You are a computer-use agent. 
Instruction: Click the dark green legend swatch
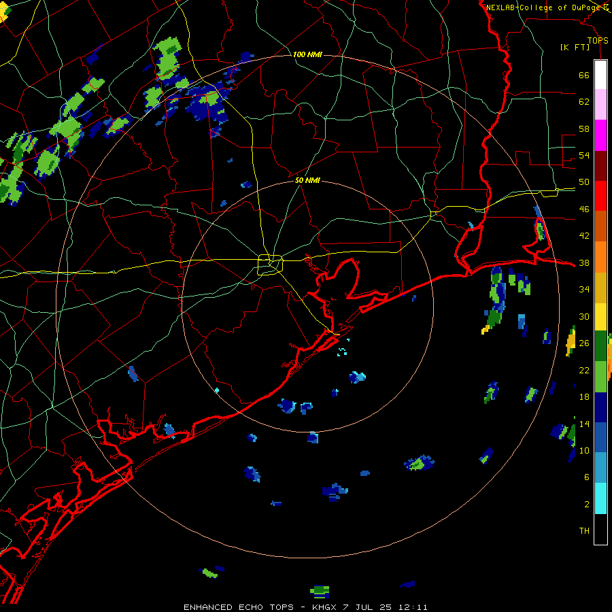pyautogui.click(x=600, y=346)
